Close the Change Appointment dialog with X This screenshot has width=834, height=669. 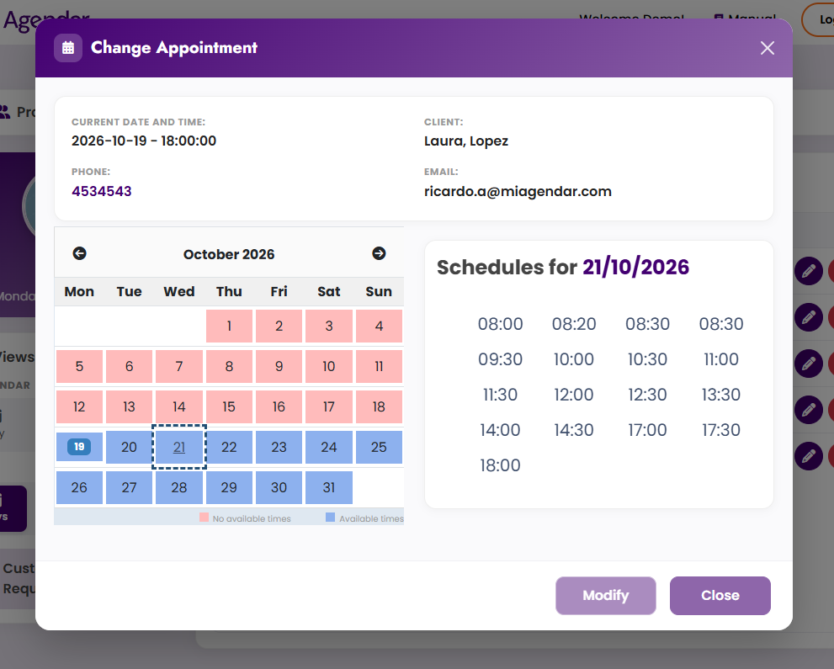click(767, 48)
